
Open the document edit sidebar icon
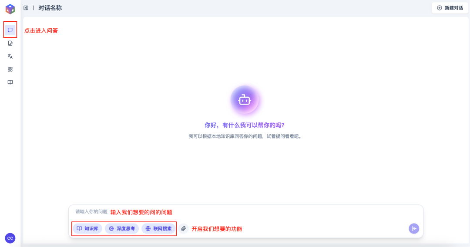pyautogui.click(x=10, y=43)
